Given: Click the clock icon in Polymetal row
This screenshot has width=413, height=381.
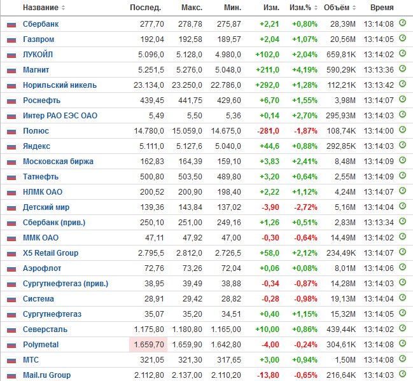Looking at the screenshot, I should [402, 343].
